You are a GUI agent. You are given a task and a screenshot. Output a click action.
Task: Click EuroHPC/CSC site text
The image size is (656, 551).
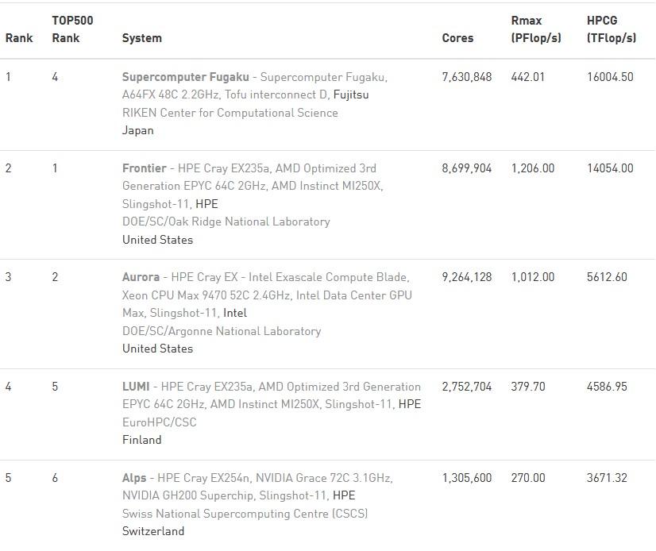(159, 422)
